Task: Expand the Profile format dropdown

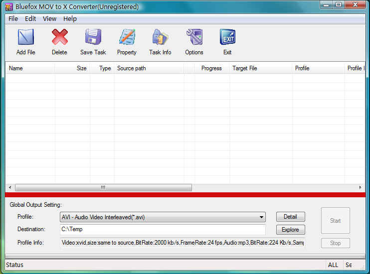Action: (261, 217)
